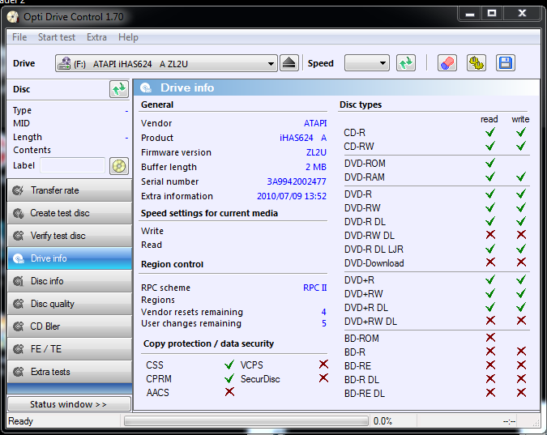Refresh the speed list with green arrows
The width and height of the screenshot is (547, 435).
pos(406,63)
